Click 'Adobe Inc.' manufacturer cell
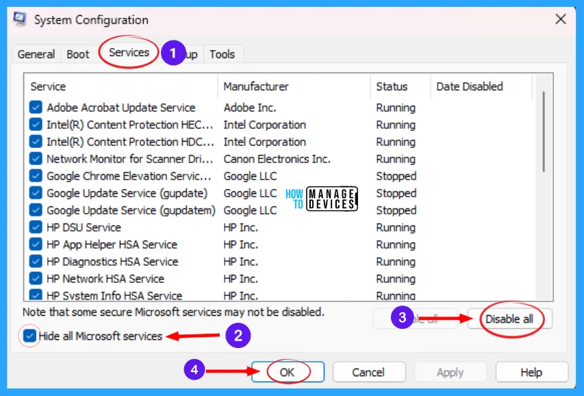Image resolution: width=584 pixels, height=396 pixels. [x=250, y=108]
